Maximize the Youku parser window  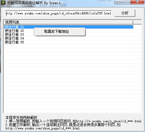tap(126, 2)
